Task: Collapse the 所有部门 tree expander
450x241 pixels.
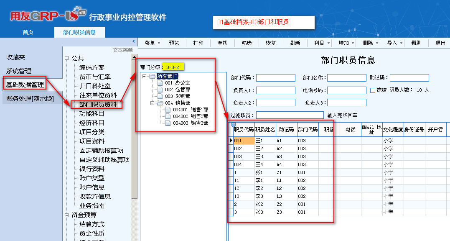Action: (145, 76)
